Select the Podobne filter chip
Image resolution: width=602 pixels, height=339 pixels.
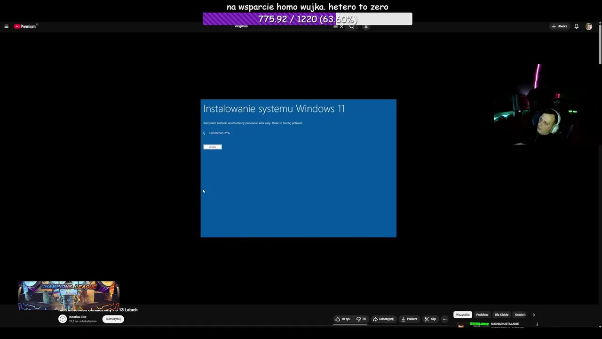[482, 315]
